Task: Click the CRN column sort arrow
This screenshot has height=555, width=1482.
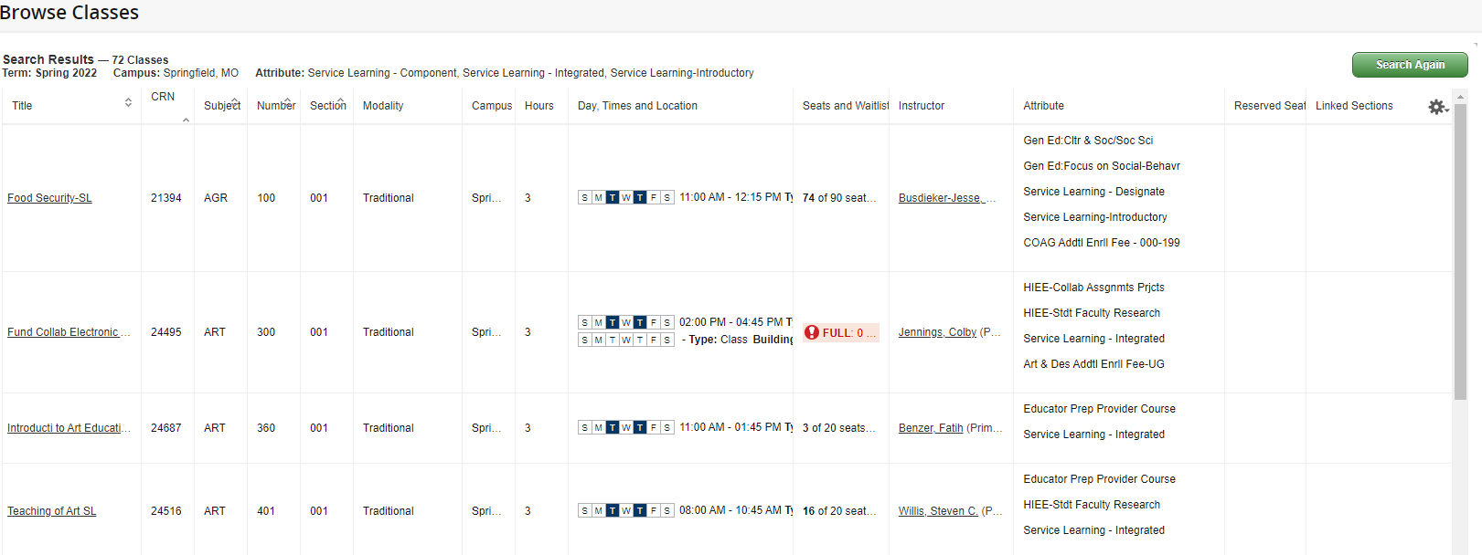Action: pyautogui.click(x=186, y=120)
